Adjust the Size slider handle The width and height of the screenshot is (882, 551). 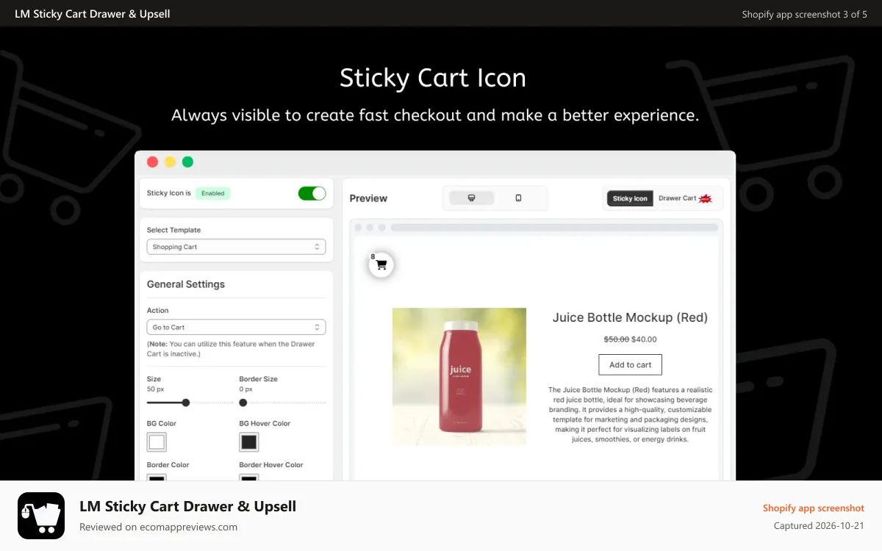(186, 403)
